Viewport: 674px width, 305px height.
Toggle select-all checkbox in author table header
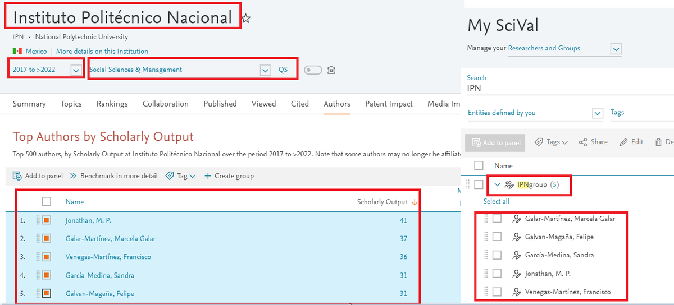click(47, 201)
